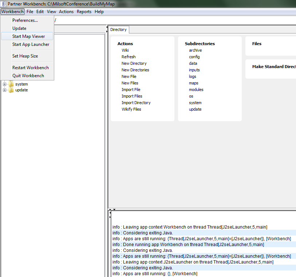Click the Wiki action link
Viewport: 296px width, 277px height.
[x=125, y=50]
